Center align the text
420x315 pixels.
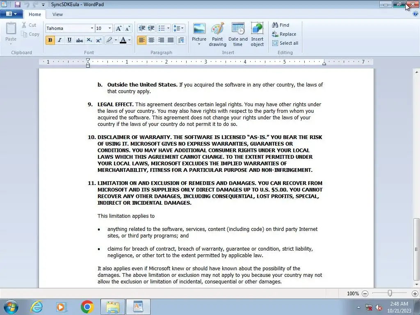click(x=151, y=40)
